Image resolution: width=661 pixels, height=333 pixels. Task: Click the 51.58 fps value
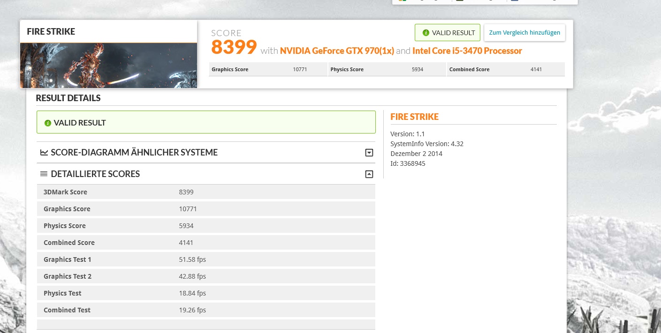(192, 259)
